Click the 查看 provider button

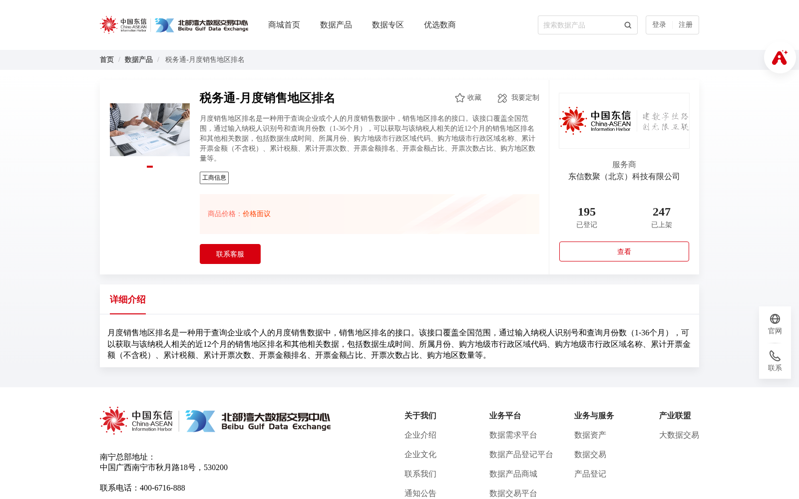(x=624, y=251)
